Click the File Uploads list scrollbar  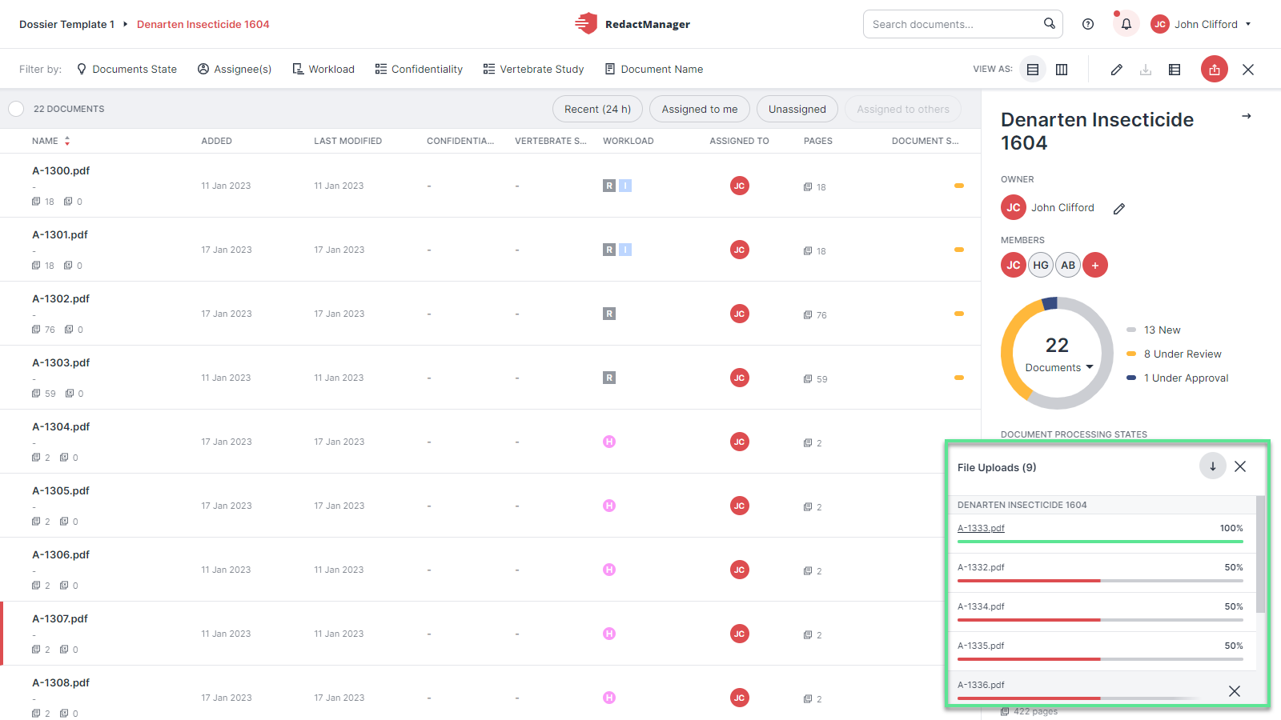1261,554
